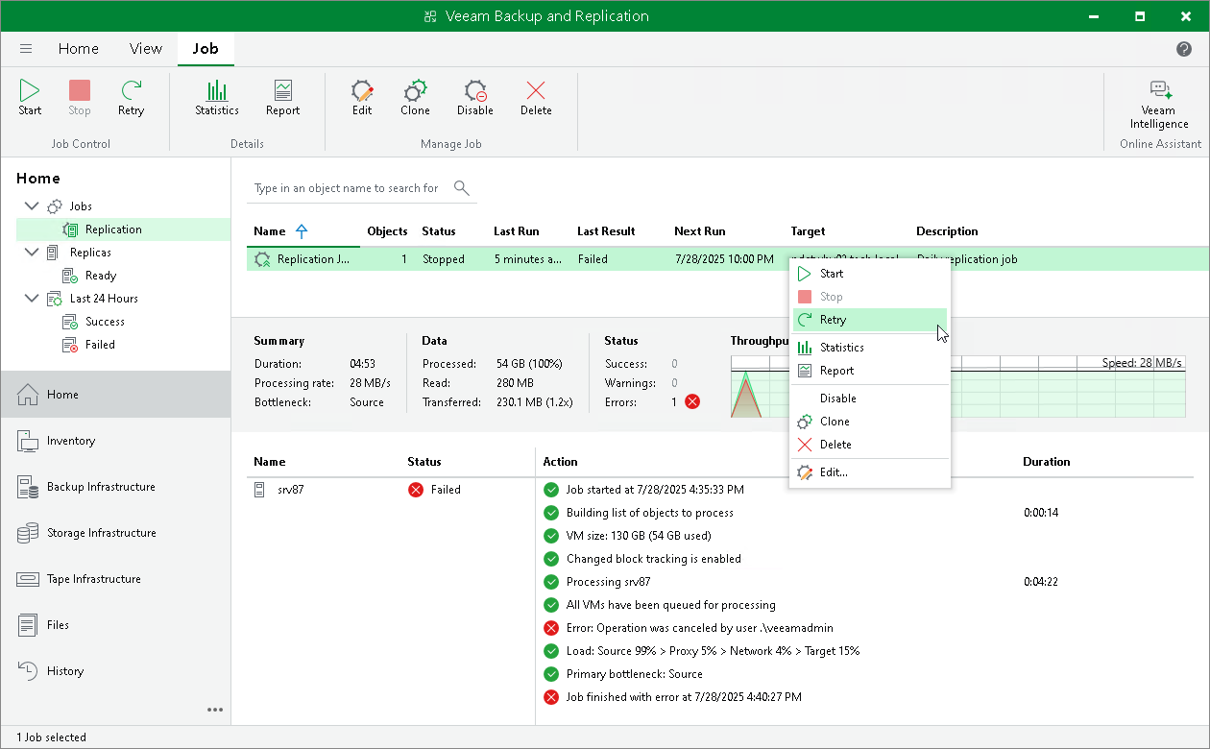
Task: Sort by the Name column header
Action: (x=270, y=231)
